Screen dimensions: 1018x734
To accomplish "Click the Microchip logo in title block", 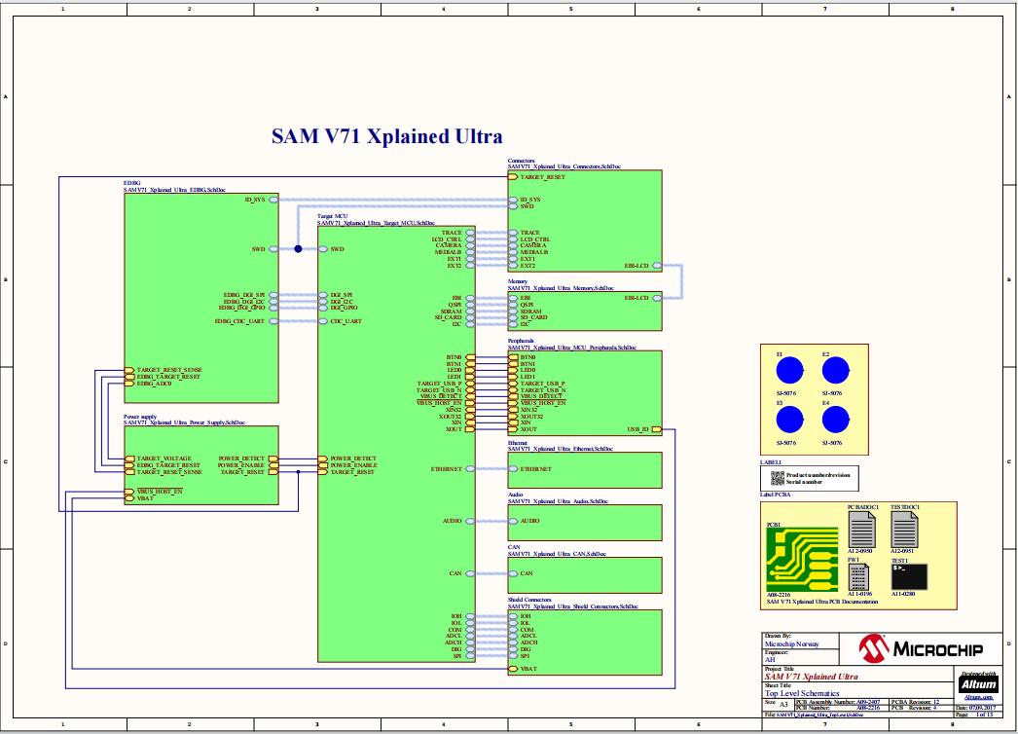I will (920, 645).
